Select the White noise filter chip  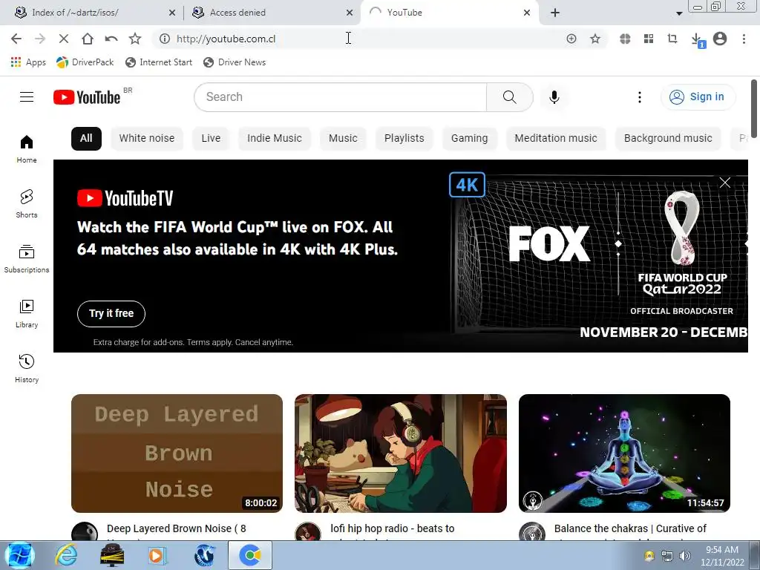[147, 138]
